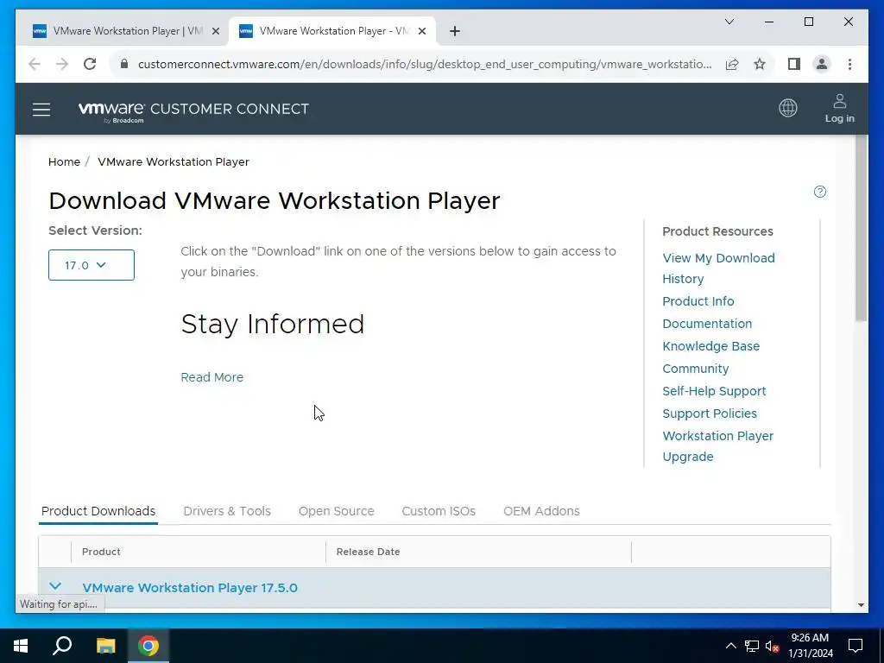Switch to the Open Source tab
The width and height of the screenshot is (884, 663).
pos(336,511)
